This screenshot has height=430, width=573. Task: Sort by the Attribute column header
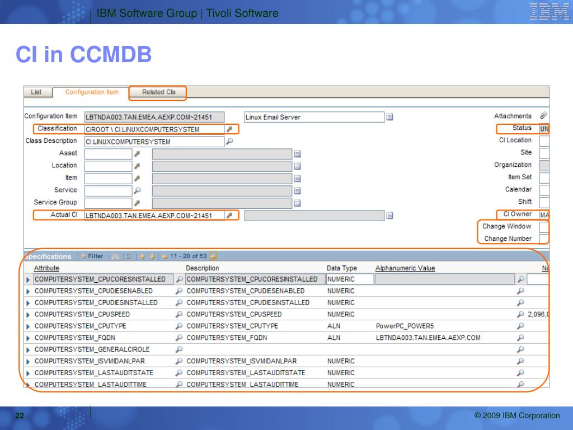[46, 268]
